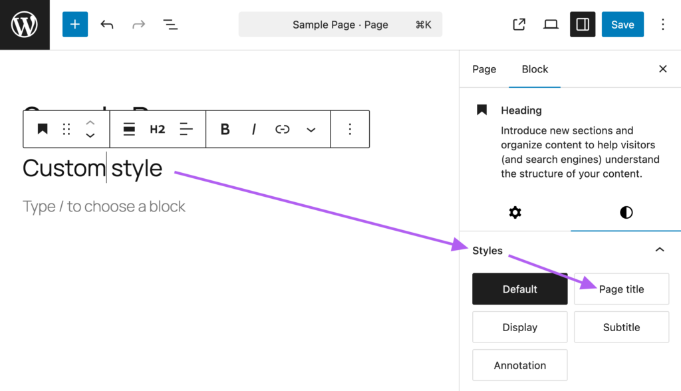Open the block styles half-circle tab
The image size is (681, 391).
pos(626,212)
